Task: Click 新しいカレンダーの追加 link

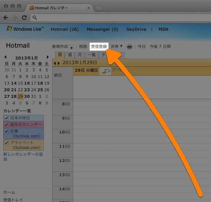Action: point(23,157)
